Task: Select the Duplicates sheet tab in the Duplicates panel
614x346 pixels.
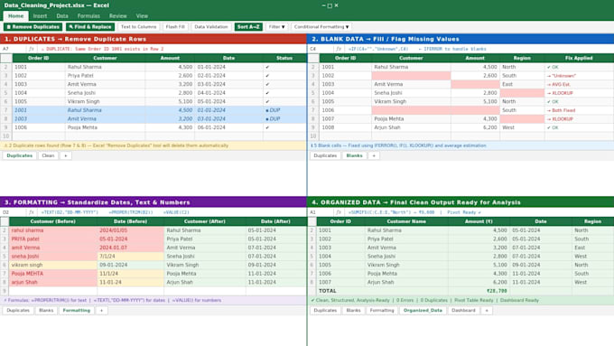Action: pyautogui.click(x=20, y=156)
